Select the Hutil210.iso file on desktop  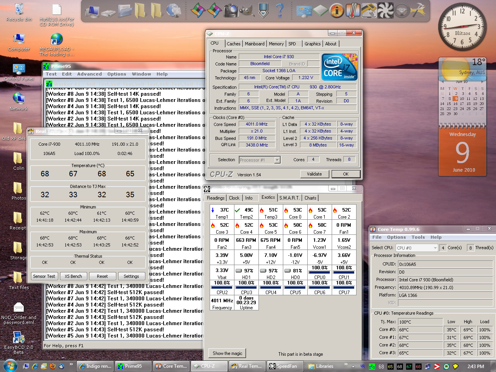[x=57, y=15]
